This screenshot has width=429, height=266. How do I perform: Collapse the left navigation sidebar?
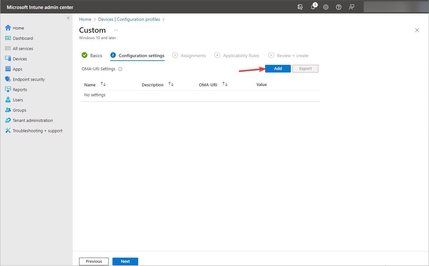tap(68, 18)
